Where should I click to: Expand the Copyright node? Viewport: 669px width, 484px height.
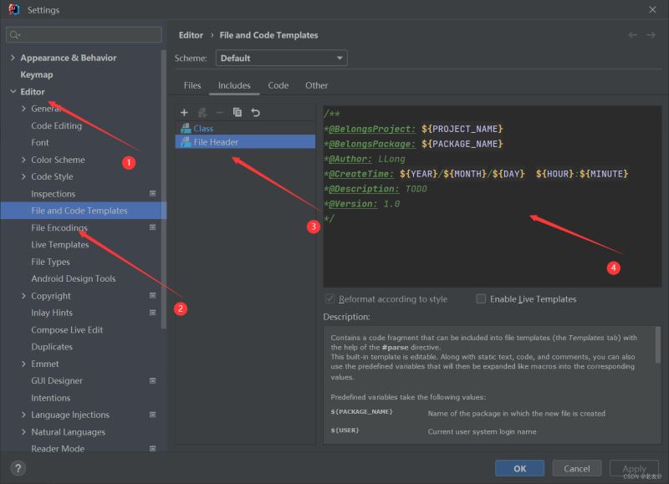tap(23, 296)
